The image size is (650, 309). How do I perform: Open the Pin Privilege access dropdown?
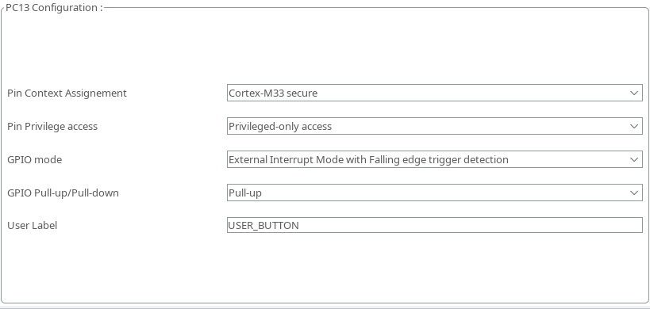pyautogui.click(x=434, y=126)
